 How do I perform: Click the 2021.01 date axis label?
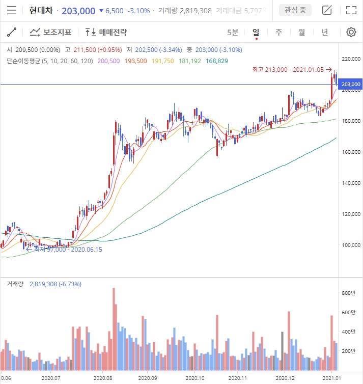(331, 378)
